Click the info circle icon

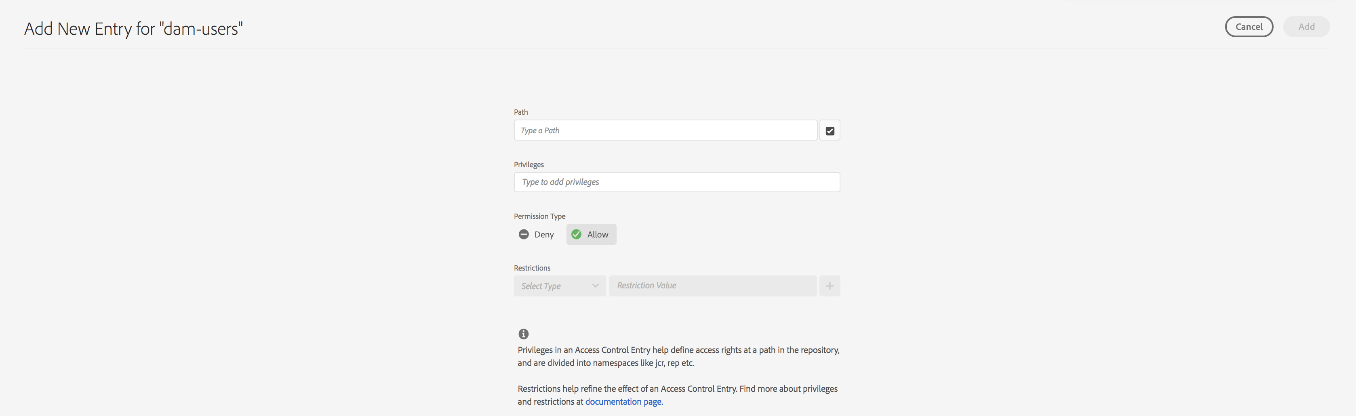(x=523, y=334)
